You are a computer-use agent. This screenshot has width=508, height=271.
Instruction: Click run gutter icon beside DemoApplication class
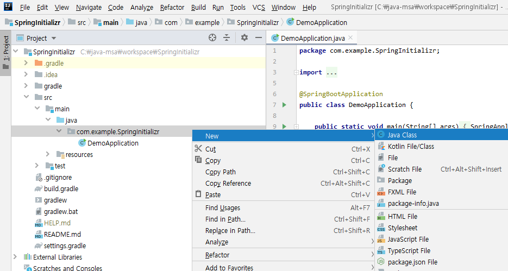[284, 105]
